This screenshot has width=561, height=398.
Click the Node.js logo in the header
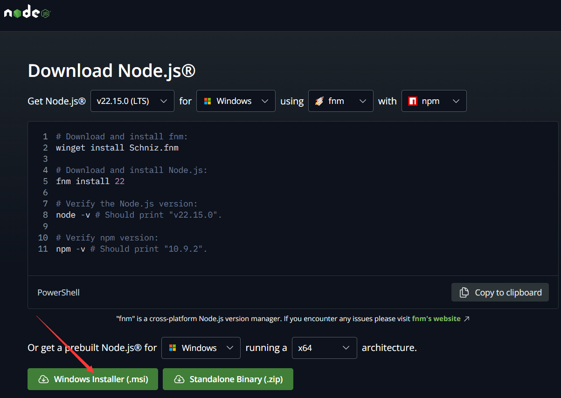(27, 11)
